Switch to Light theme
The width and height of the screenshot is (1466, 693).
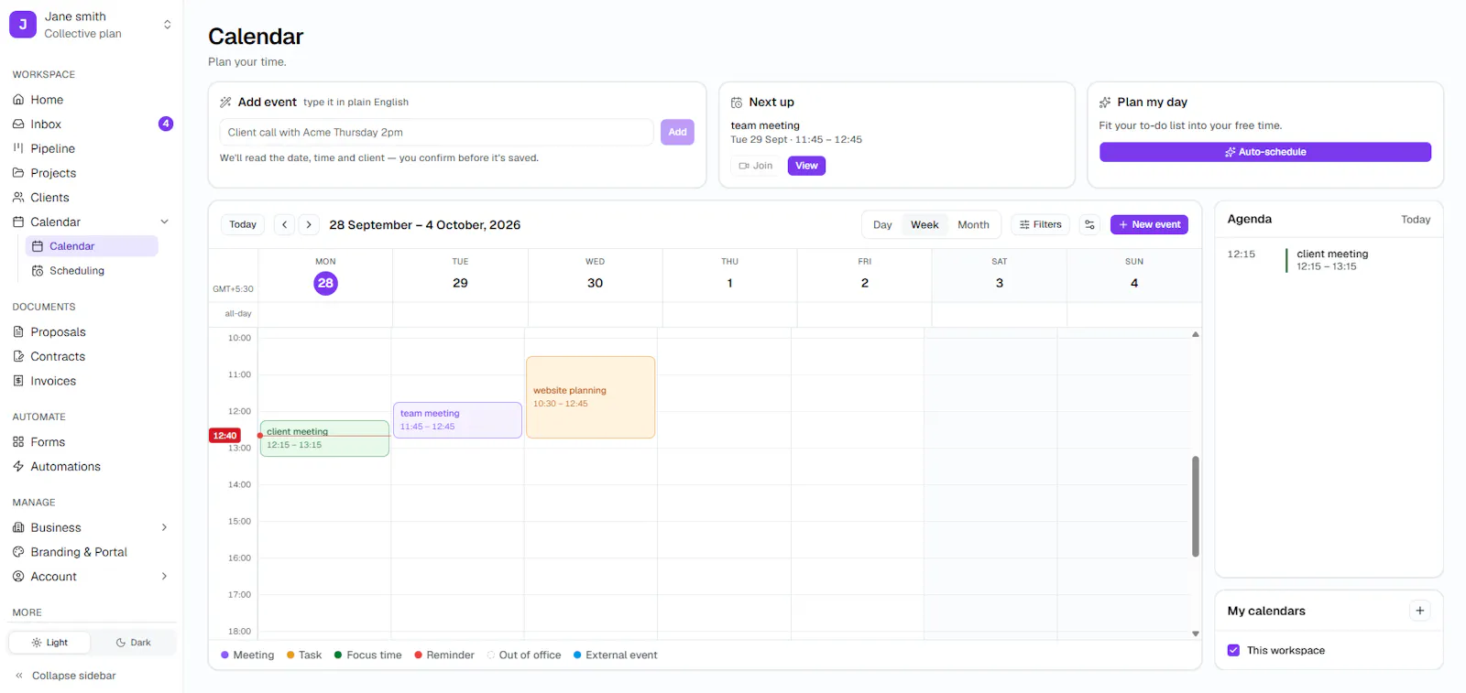[49, 643]
